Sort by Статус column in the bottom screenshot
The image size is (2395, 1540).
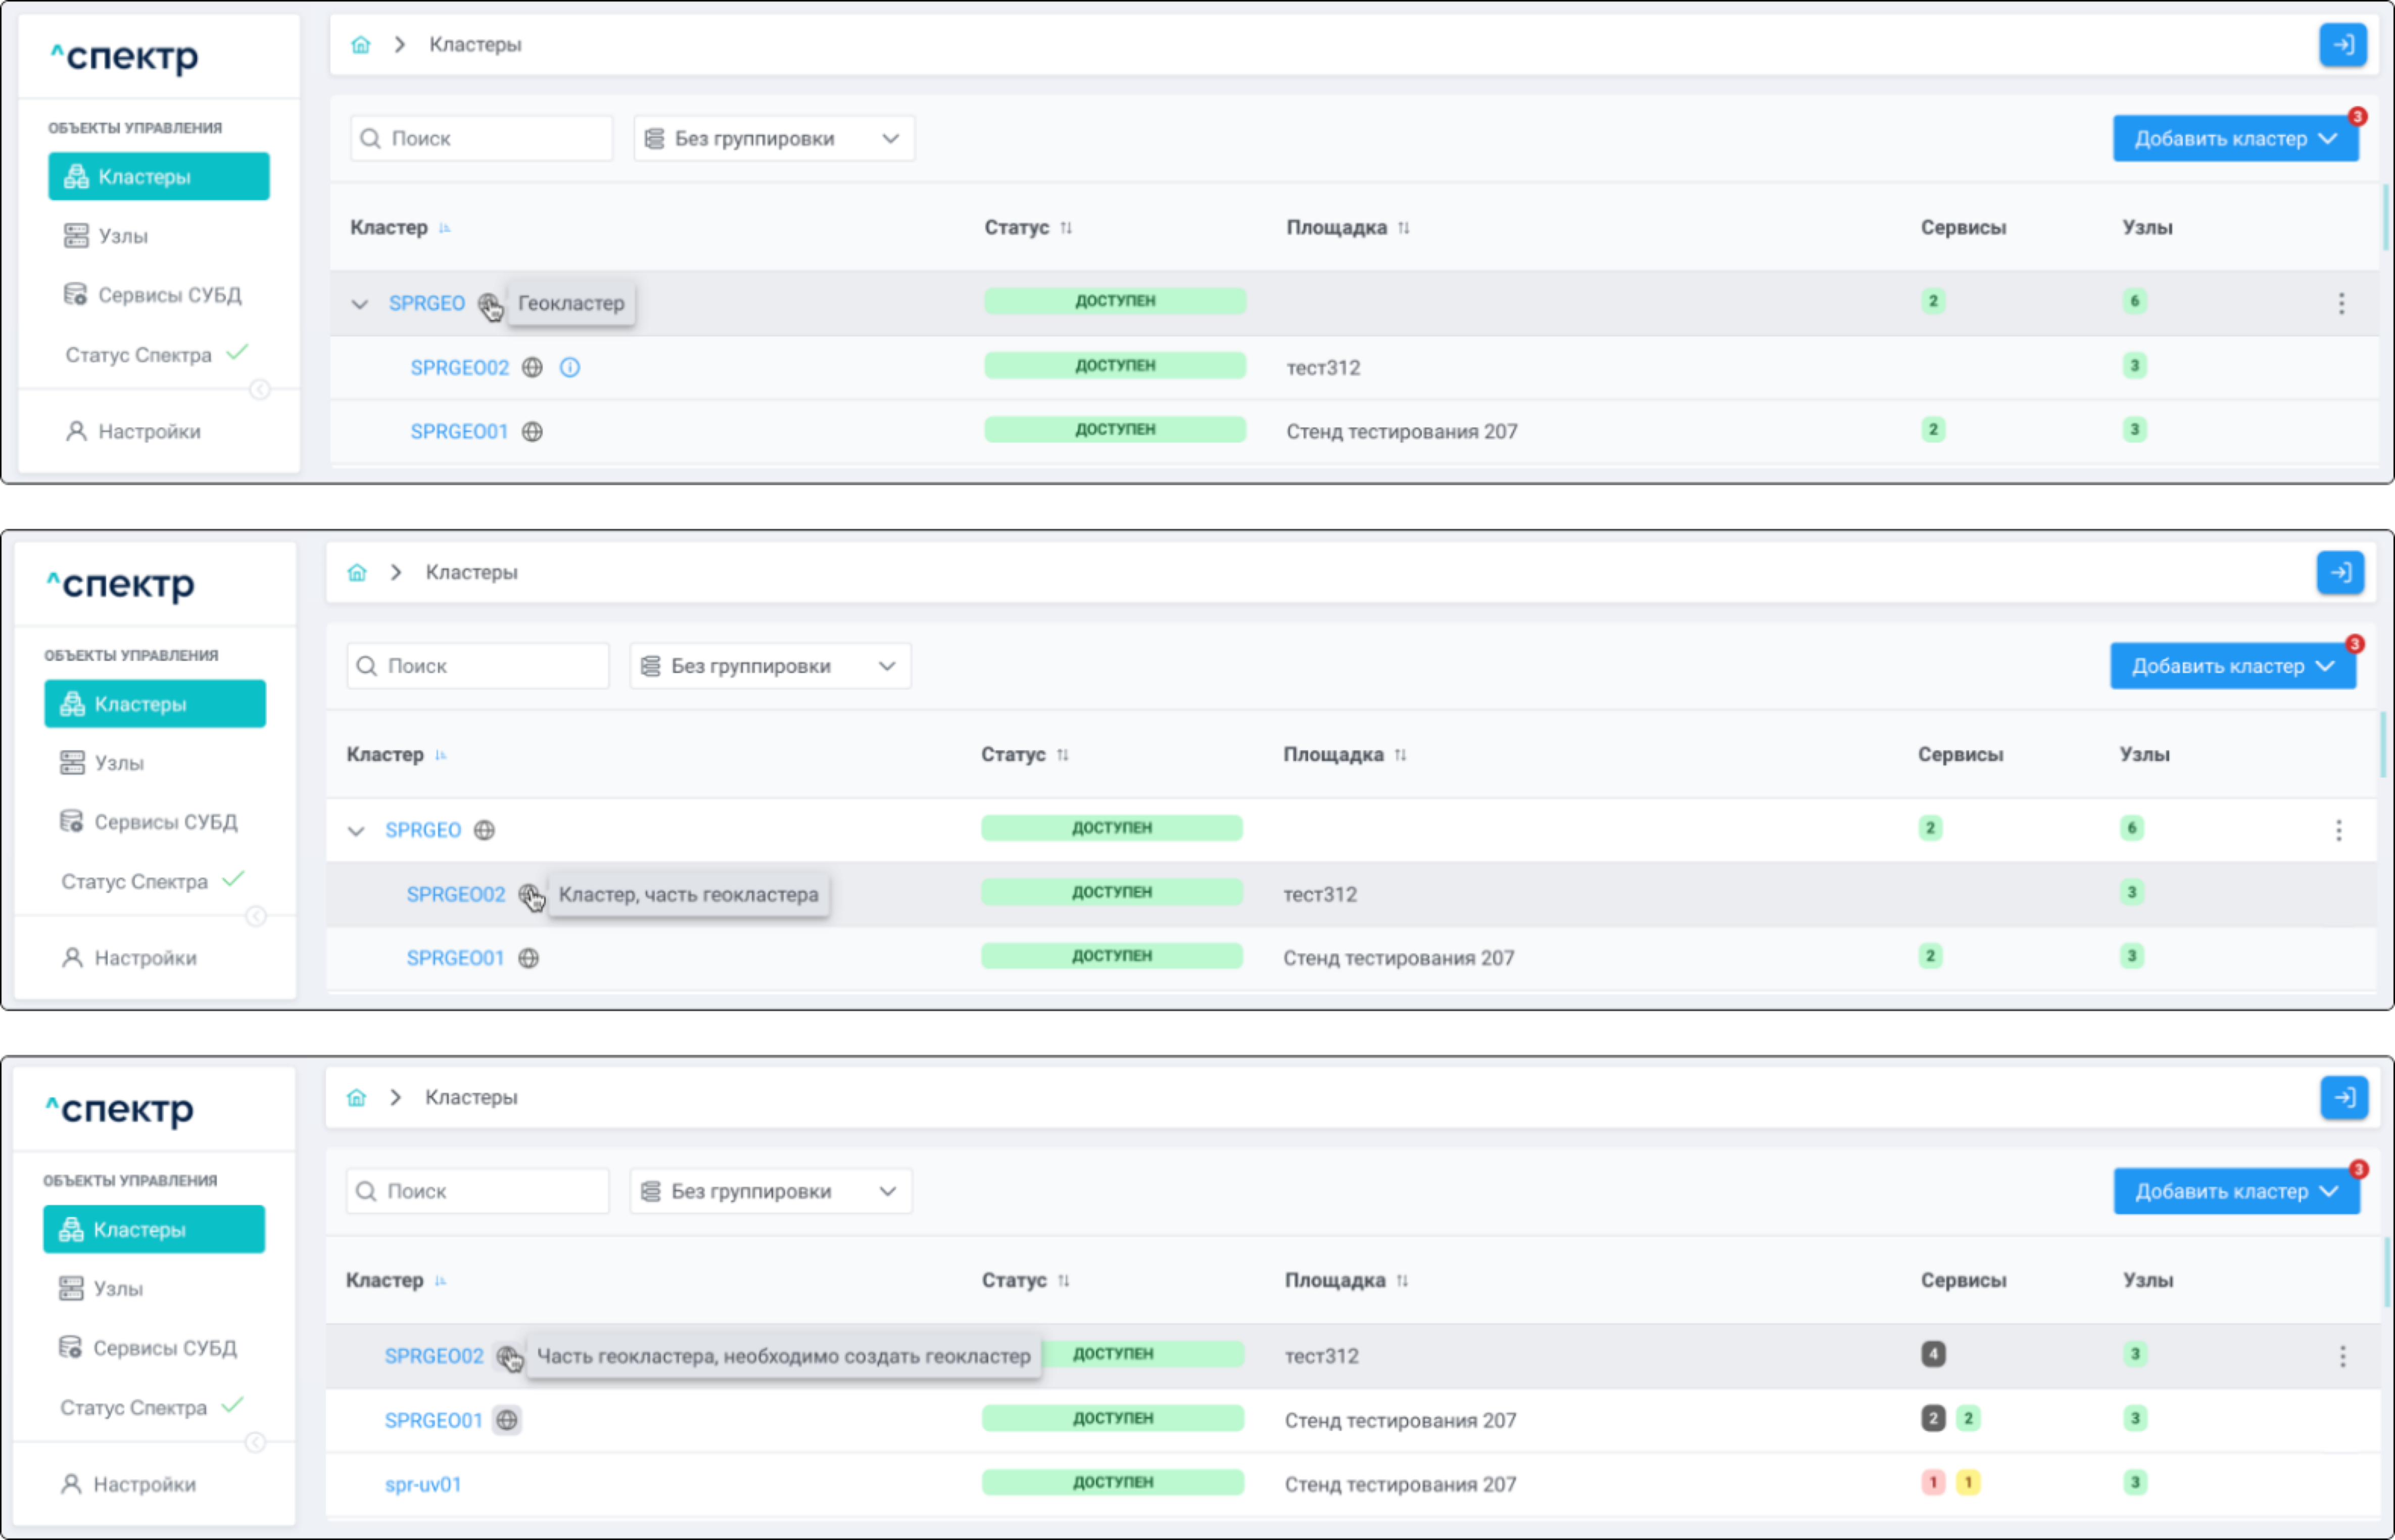pos(1063,1281)
